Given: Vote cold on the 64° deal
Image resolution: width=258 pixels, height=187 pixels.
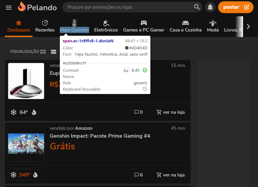Looking at the screenshot, I should 13,112.
